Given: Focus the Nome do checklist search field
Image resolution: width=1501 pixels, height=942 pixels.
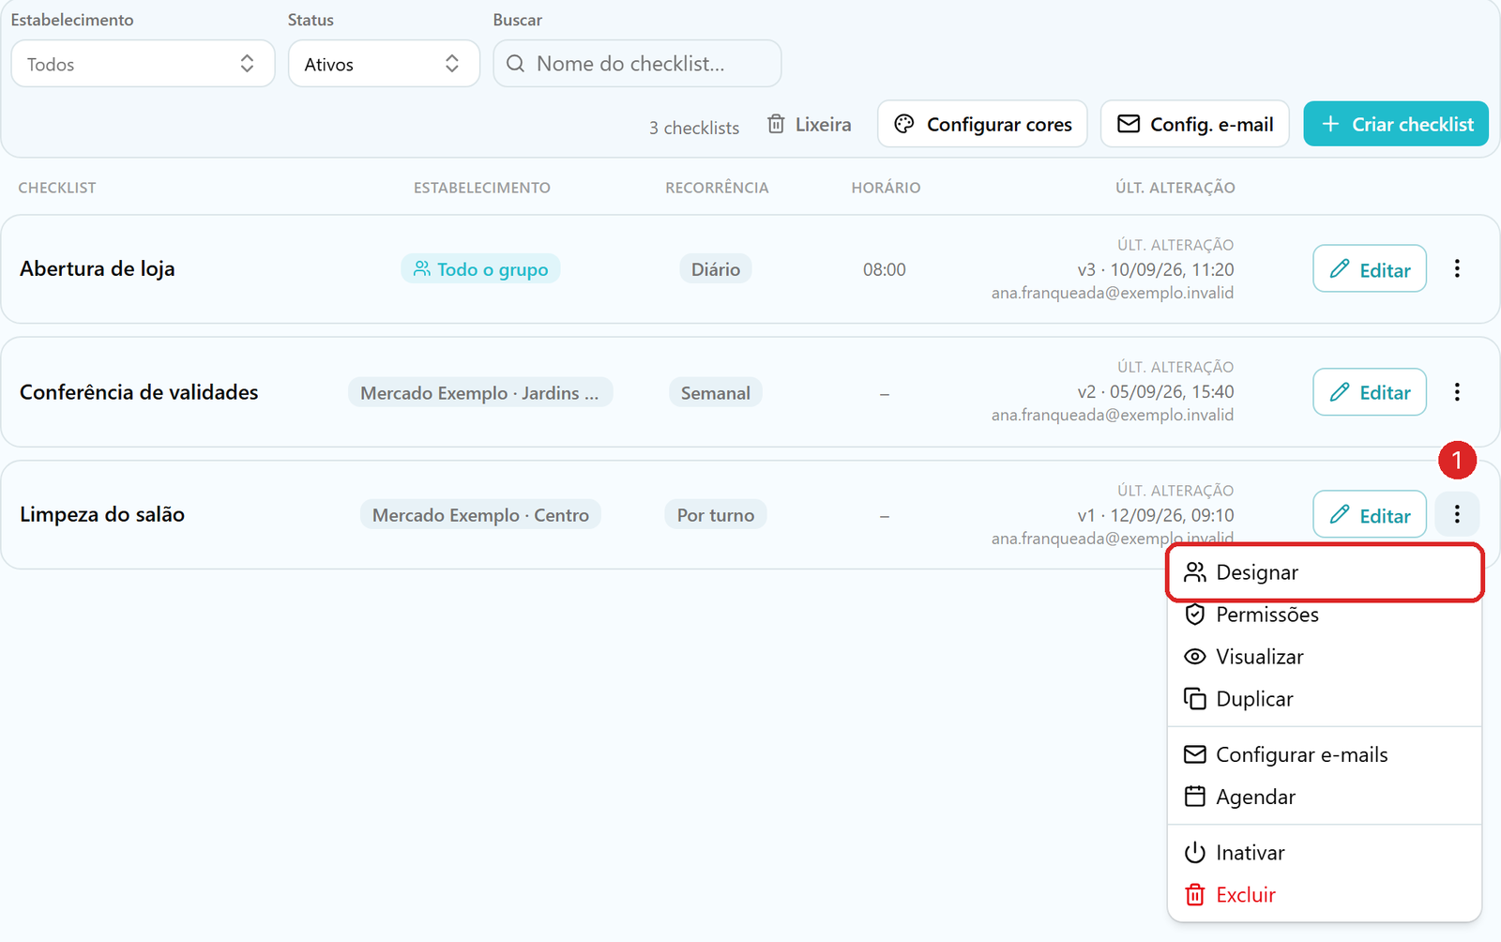Looking at the screenshot, I should tap(637, 64).
